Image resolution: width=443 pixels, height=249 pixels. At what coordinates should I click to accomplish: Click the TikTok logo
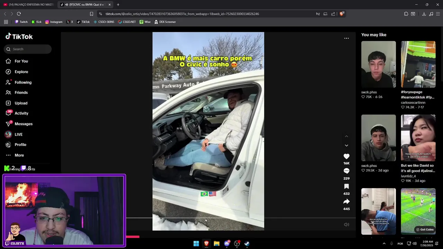pos(19,36)
